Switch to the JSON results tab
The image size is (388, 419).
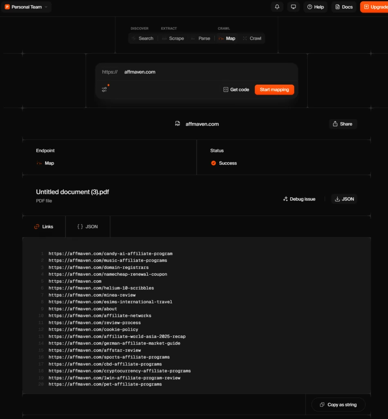coord(87,227)
